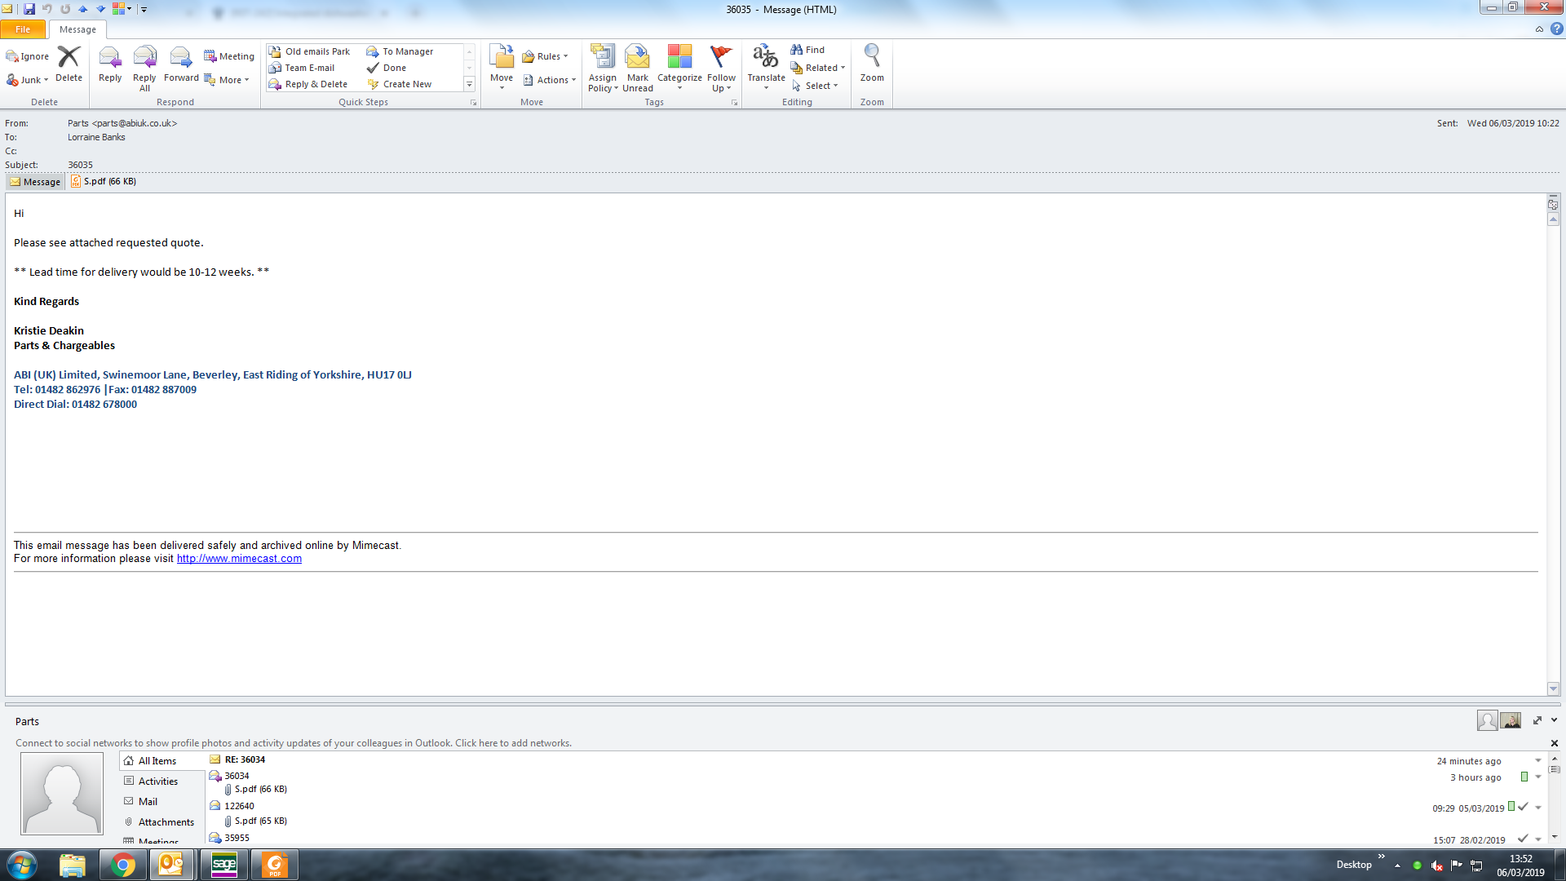Open the mimecast.com hyperlink
1566x881 pixels.
point(239,559)
